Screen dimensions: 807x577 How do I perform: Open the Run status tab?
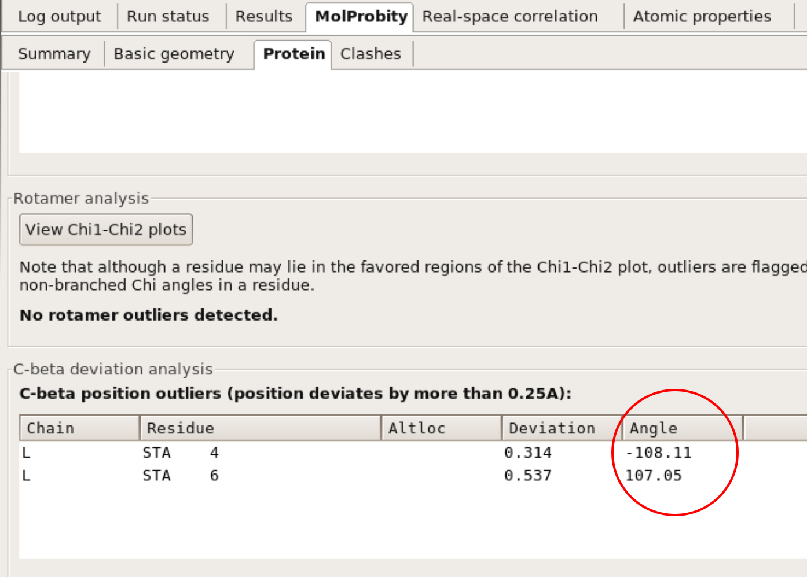tap(168, 17)
